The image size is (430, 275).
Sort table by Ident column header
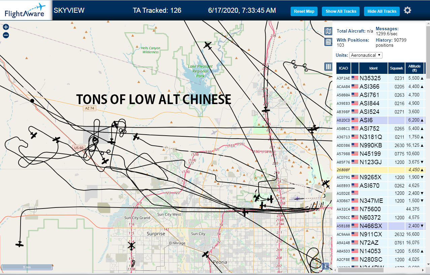pos(373,68)
